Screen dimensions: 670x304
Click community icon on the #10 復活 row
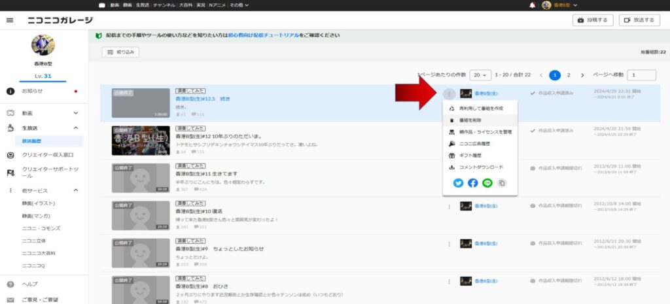(466, 206)
